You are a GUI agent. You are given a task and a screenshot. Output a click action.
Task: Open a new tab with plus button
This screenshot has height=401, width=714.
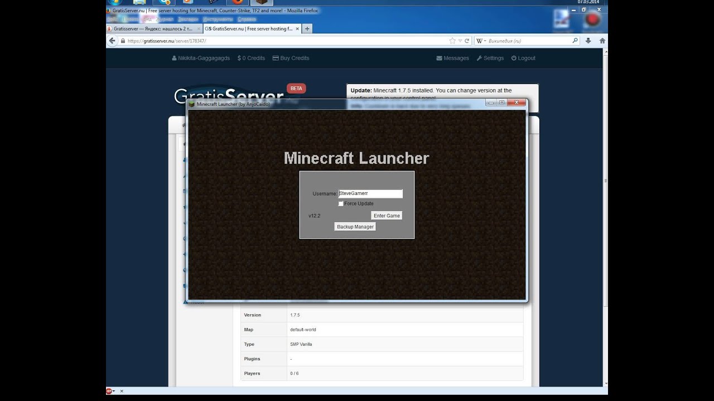[x=307, y=28]
